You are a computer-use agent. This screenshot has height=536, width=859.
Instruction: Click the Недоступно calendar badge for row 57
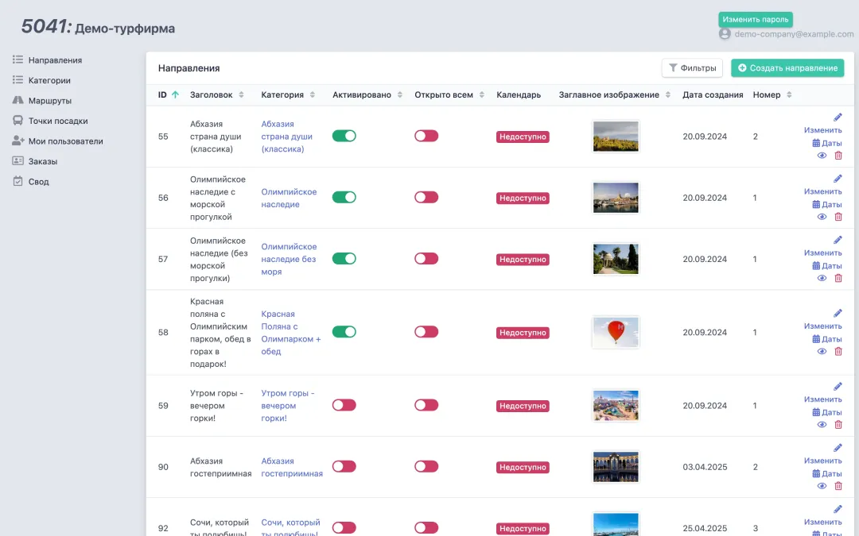click(x=523, y=259)
